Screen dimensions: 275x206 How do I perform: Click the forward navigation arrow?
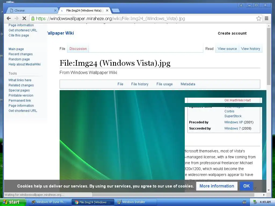tap(16, 19)
